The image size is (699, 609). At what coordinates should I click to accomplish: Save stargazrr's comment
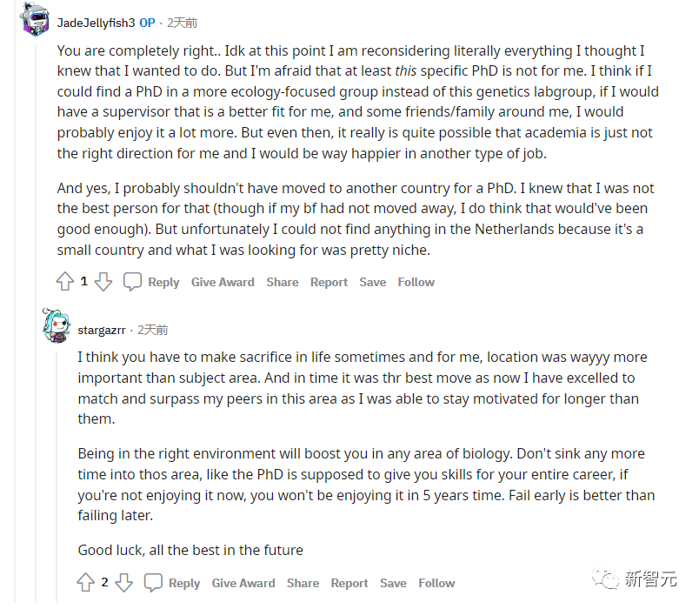(x=394, y=583)
